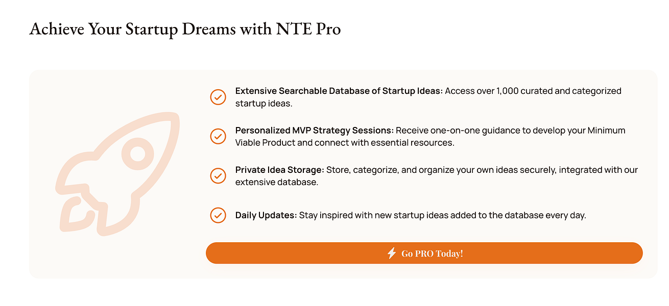669x306 pixels.
Task: Click checkmark icon beside Private Idea Storage
Action: [218, 175]
